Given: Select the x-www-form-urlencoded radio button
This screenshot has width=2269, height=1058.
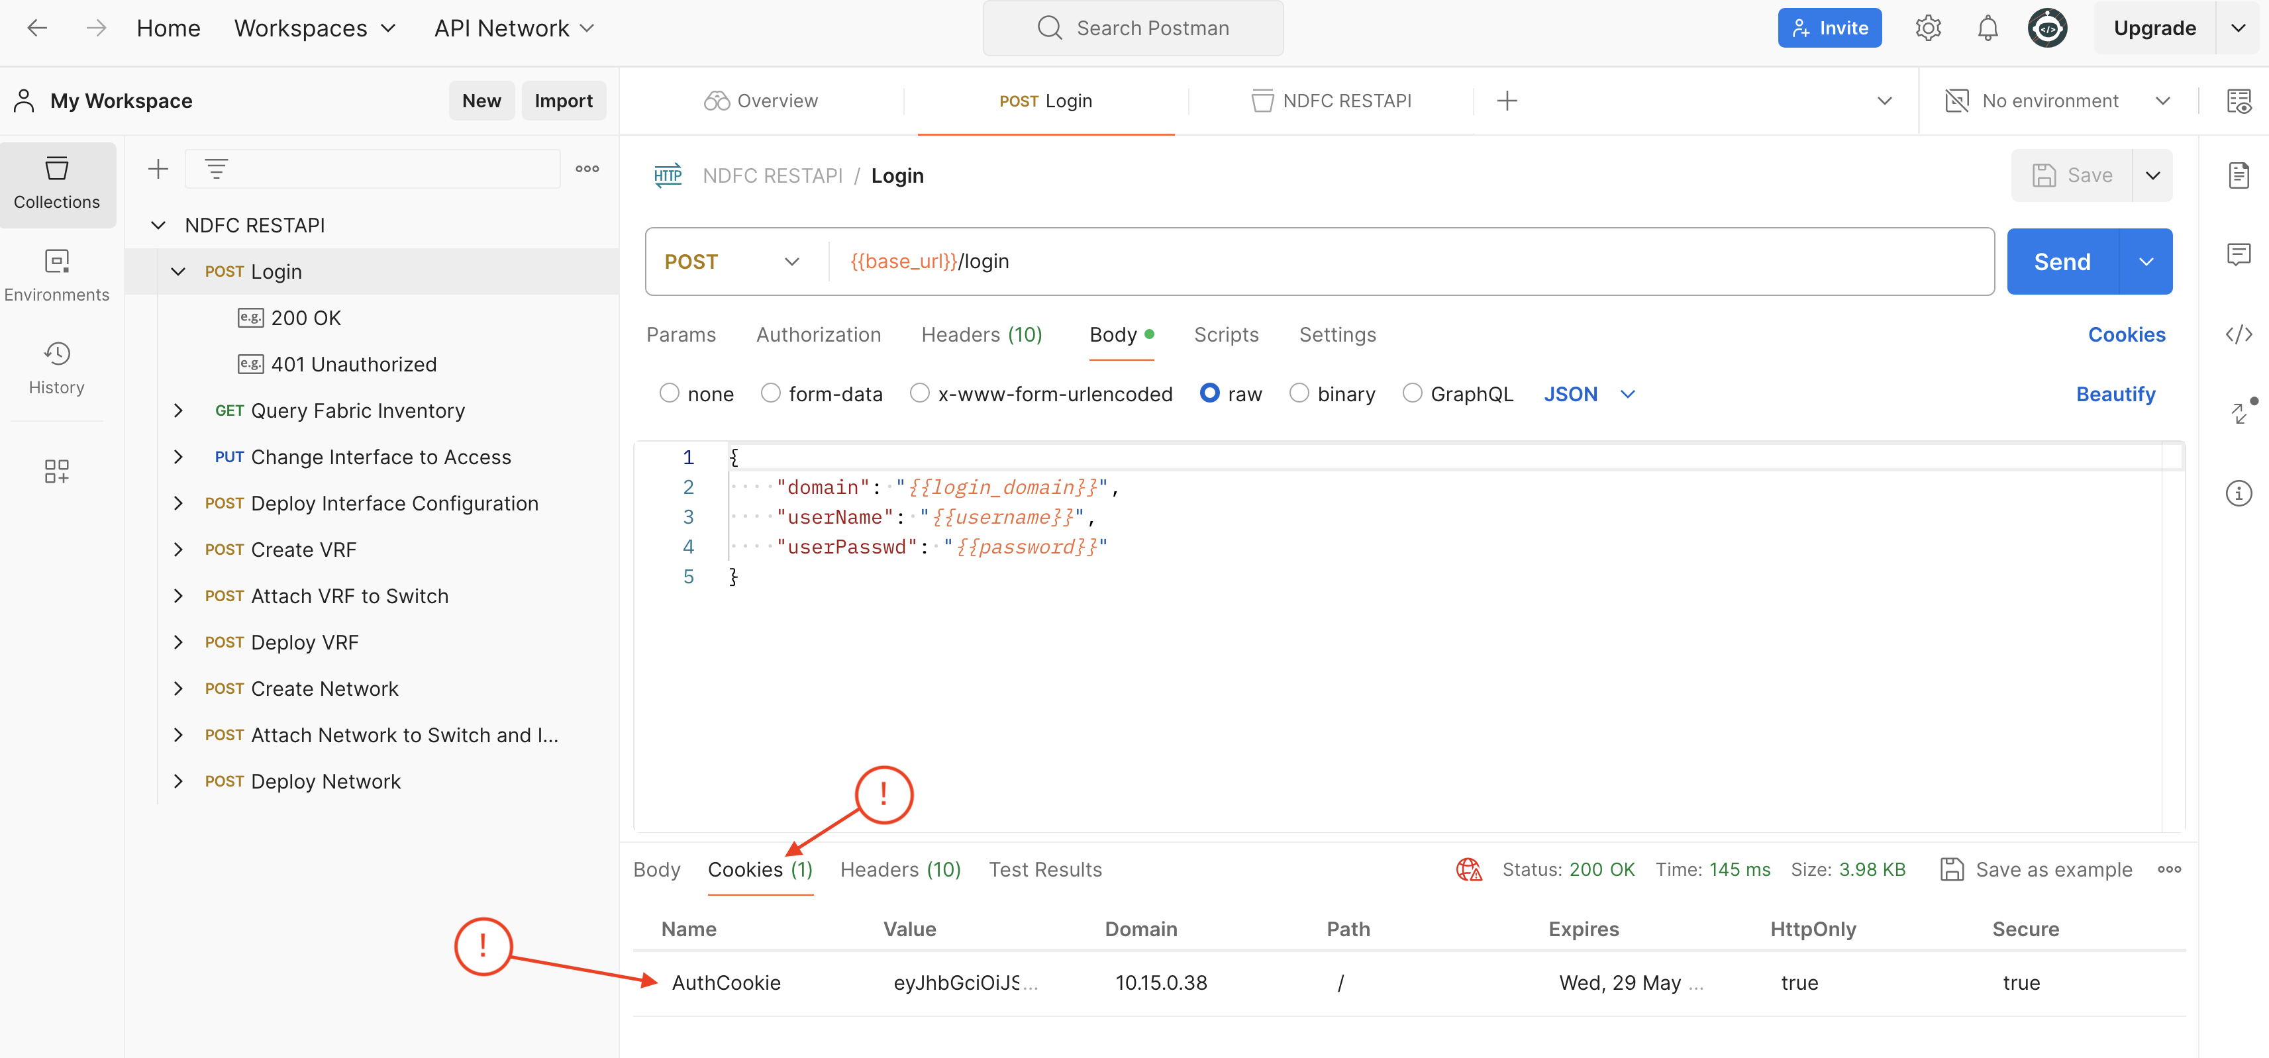Looking at the screenshot, I should (x=919, y=393).
